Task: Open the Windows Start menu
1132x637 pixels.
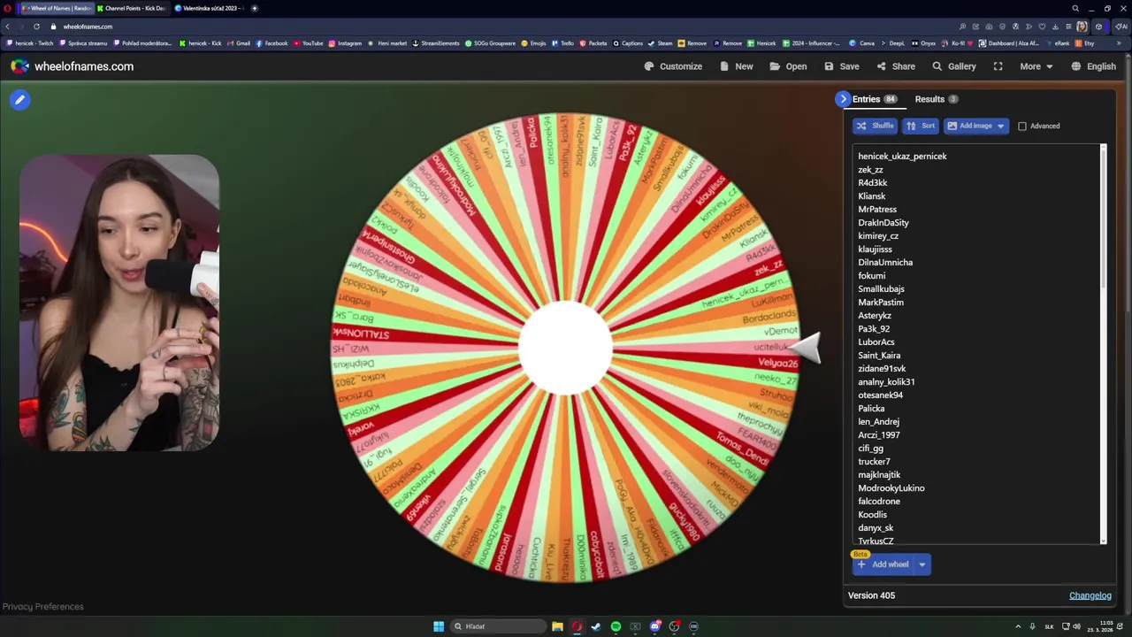Action: [x=439, y=626]
